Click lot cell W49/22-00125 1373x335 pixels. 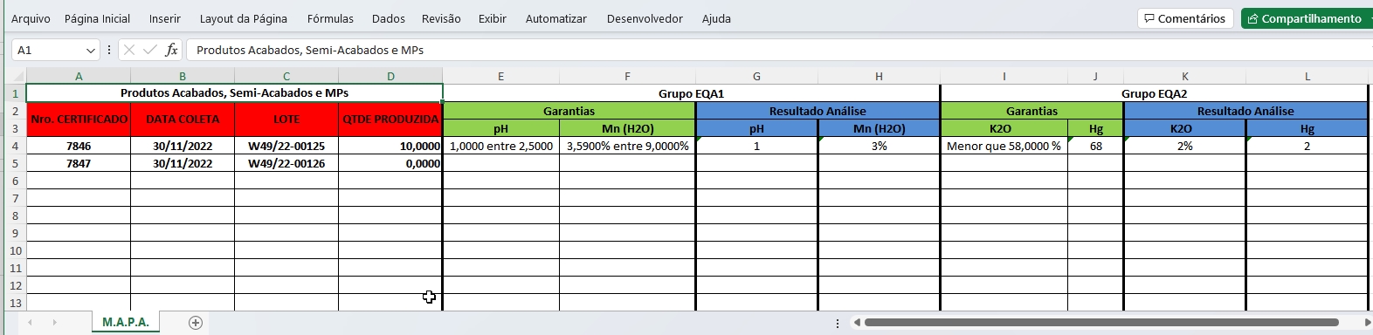tap(286, 146)
